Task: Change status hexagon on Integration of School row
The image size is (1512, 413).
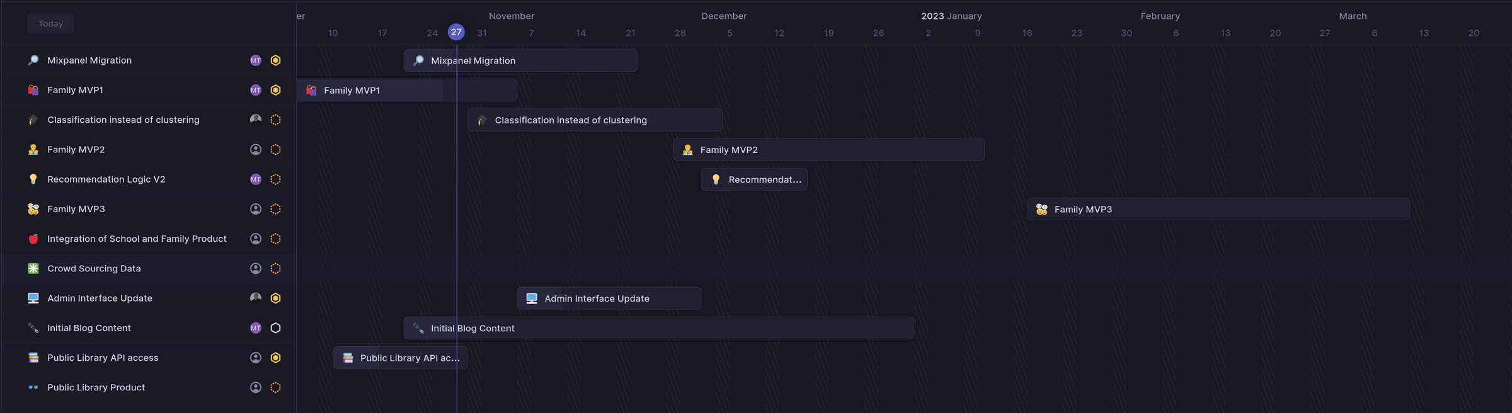Action: (x=276, y=239)
